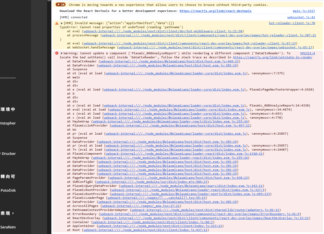324x234 pixels.
Task: Collapse the HMR Invalid message warning
Action: pyautogui.click(x=62, y=23)
